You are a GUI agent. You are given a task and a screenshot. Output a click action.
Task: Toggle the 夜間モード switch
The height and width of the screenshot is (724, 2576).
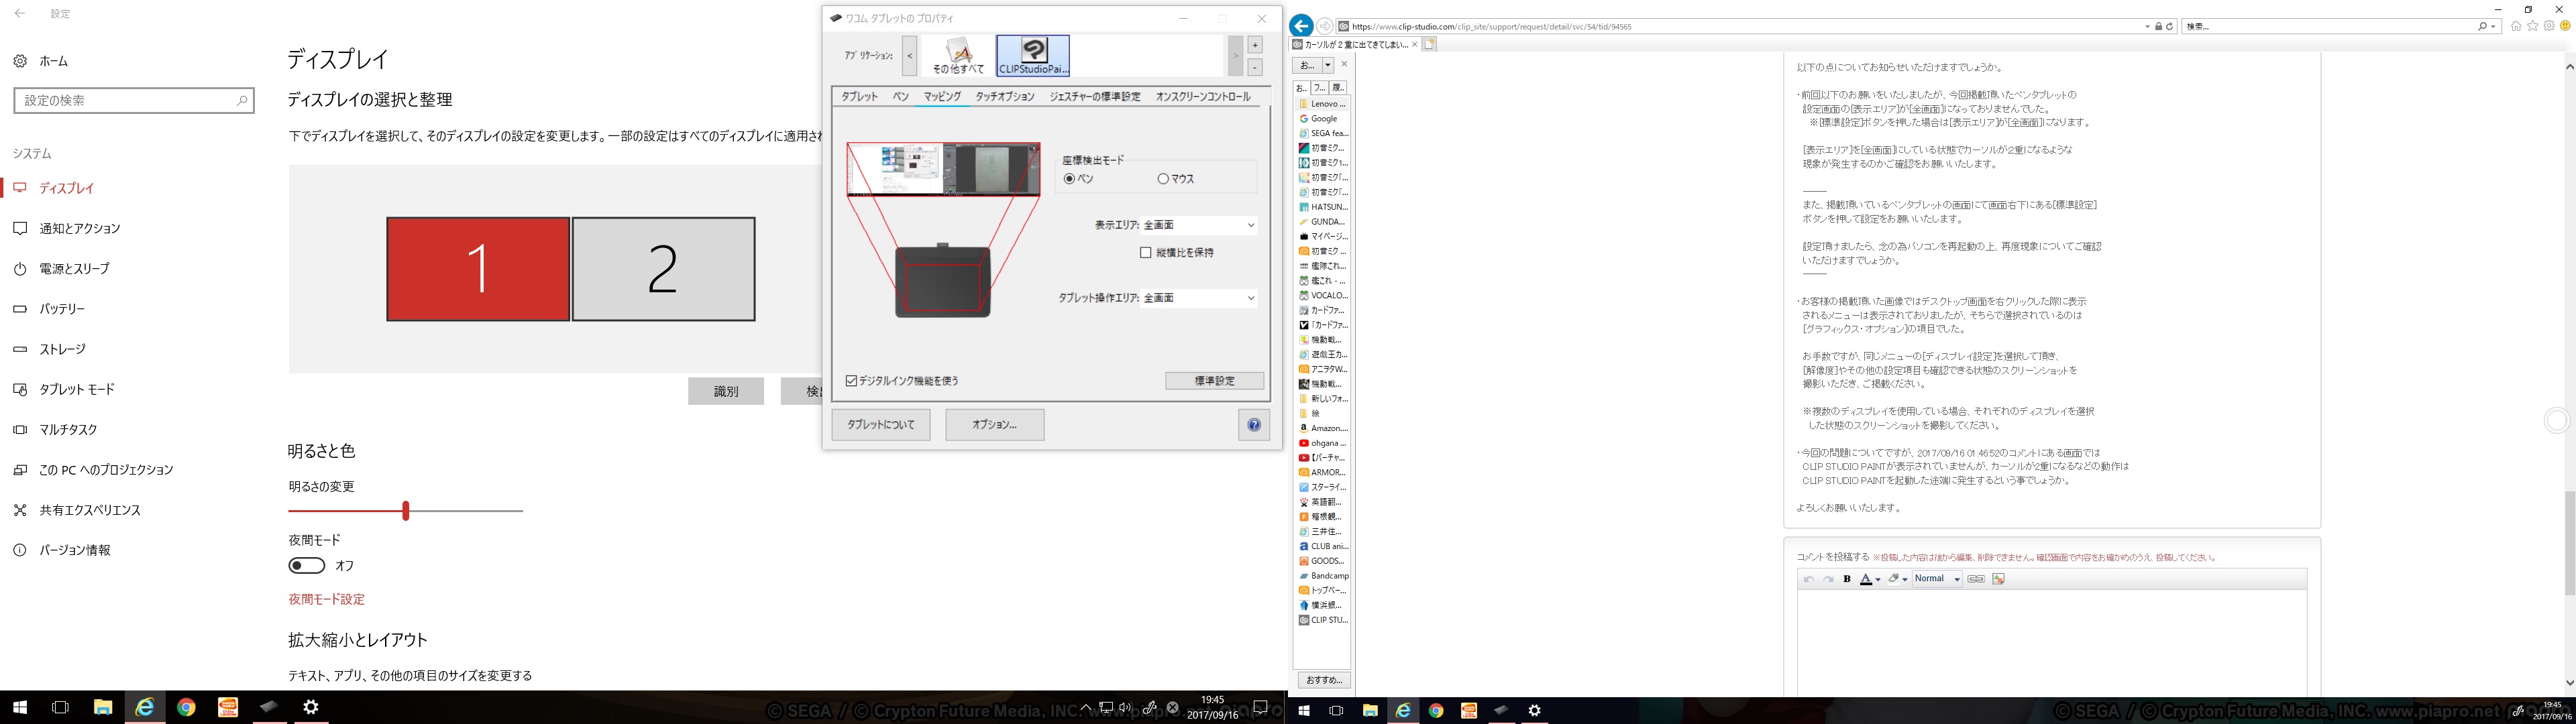point(307,566)
